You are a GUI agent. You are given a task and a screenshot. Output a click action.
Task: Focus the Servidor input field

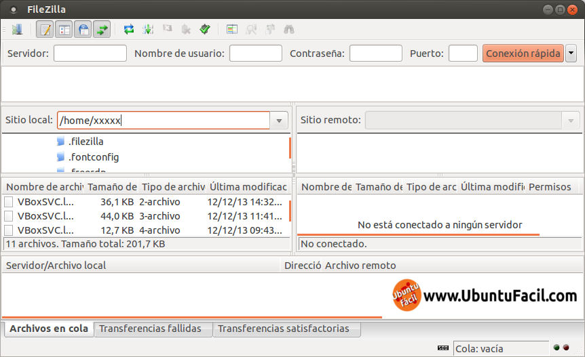click(90, 54)
